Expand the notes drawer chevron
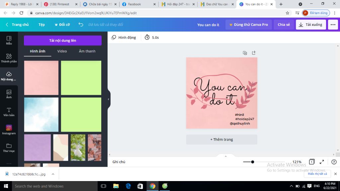This screenshot has height=191, width=340. pyautogui.click(x=225, y=157)
